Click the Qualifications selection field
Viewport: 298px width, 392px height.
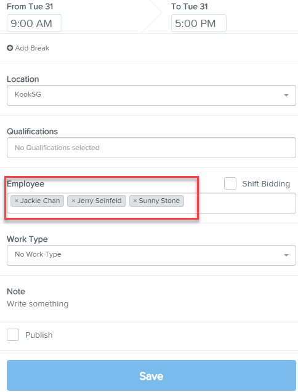click(151, 148)
